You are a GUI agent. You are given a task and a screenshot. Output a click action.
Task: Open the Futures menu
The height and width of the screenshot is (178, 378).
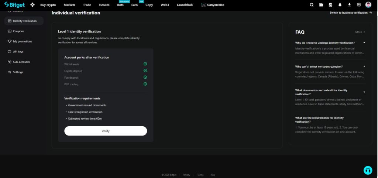pos(104,5)
